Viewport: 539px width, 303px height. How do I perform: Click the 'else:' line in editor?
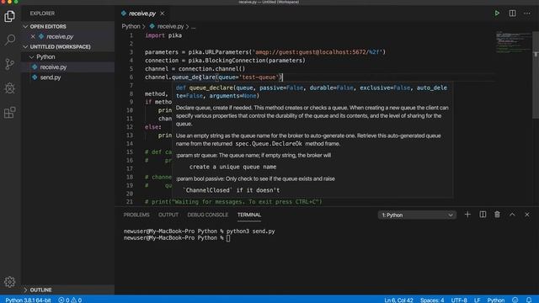(153, 127)
